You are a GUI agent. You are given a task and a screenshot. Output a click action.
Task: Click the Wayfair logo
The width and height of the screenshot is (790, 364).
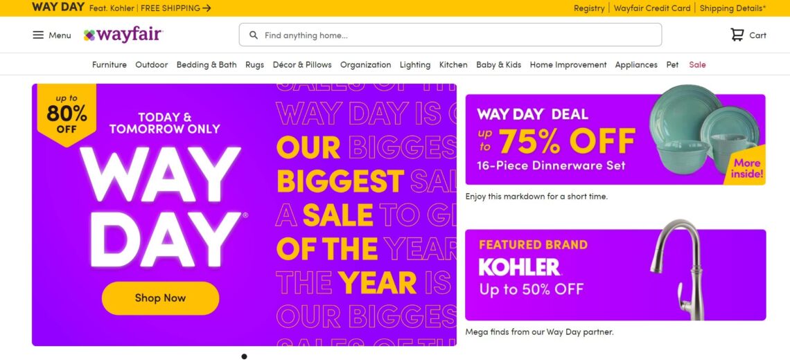123,35
